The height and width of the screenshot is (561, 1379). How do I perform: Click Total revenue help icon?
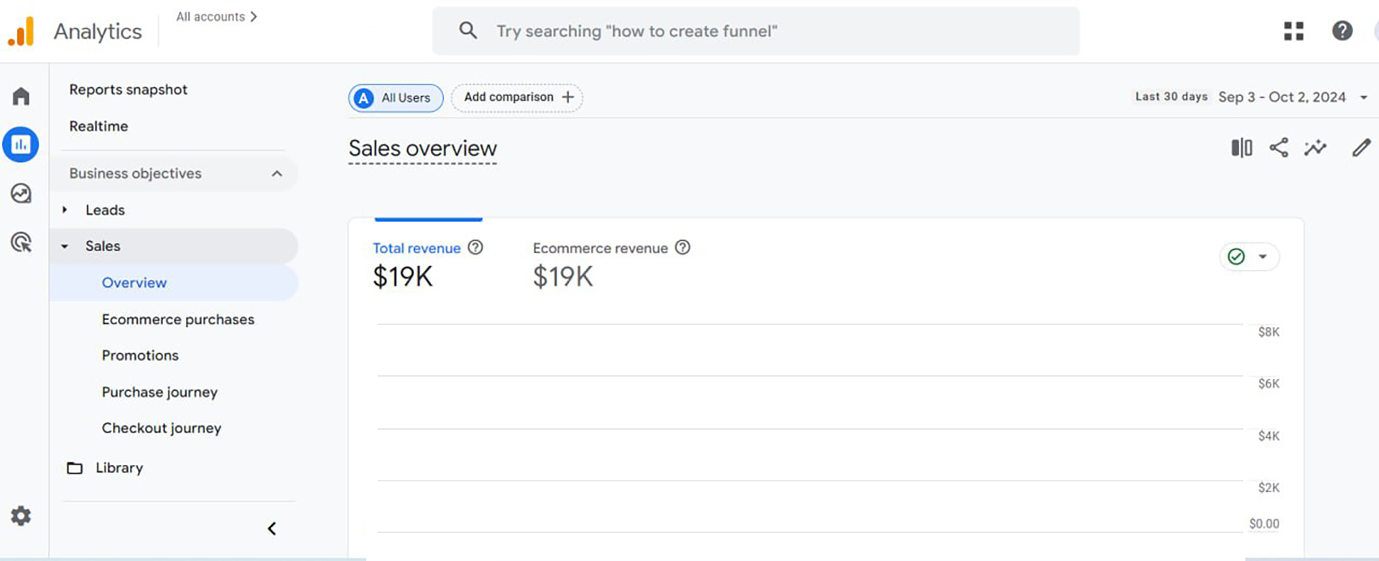(475, 247)
